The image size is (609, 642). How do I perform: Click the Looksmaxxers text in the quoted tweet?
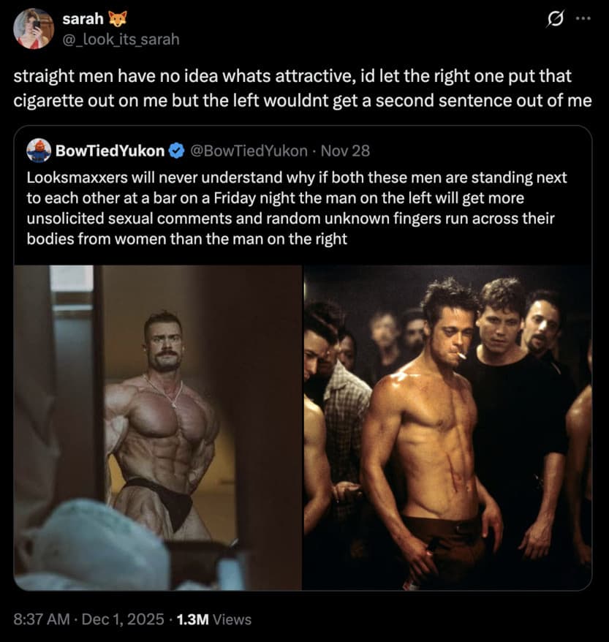coord(73,177)
